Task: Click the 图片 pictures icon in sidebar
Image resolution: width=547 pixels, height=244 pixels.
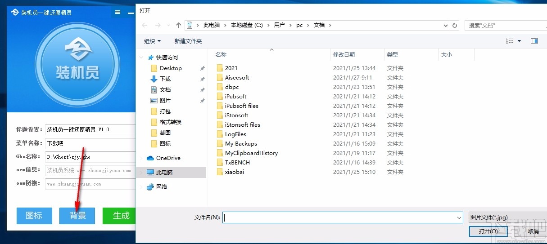Action: (154, 100)
